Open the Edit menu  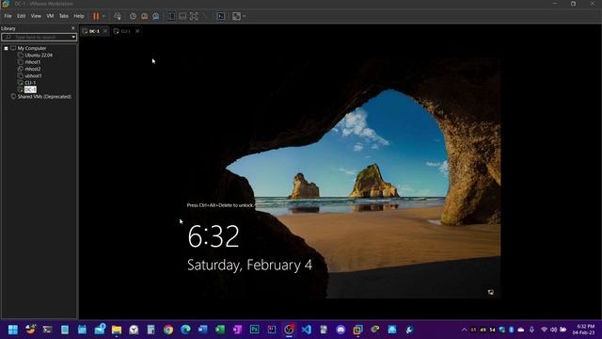21,16
